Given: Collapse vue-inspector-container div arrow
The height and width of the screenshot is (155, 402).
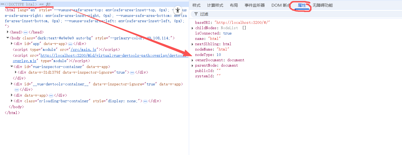Looking at the screenshot, I should 12,67.
